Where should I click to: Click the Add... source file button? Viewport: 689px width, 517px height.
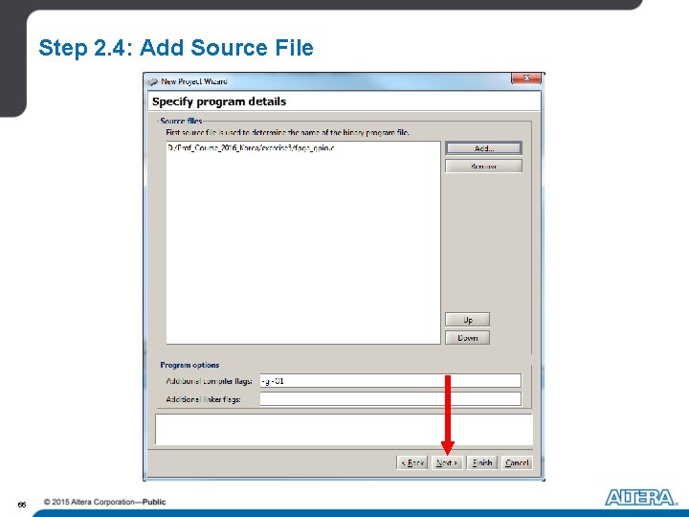[x=483, y=148]
